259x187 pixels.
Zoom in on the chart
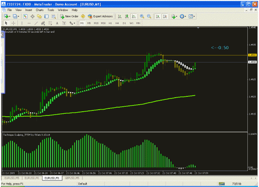click(142, 16)
